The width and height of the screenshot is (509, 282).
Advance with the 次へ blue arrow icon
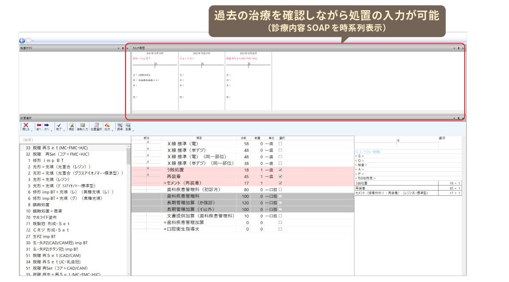[47, 125]
